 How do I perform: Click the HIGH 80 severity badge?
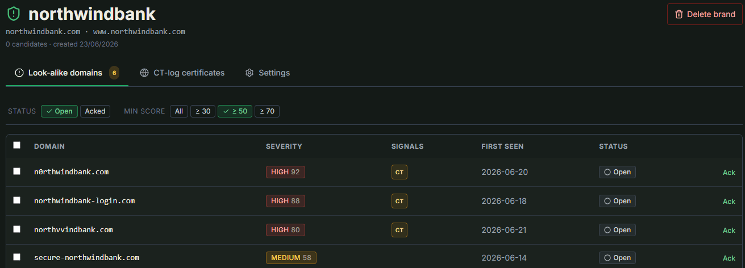[285, 229]
